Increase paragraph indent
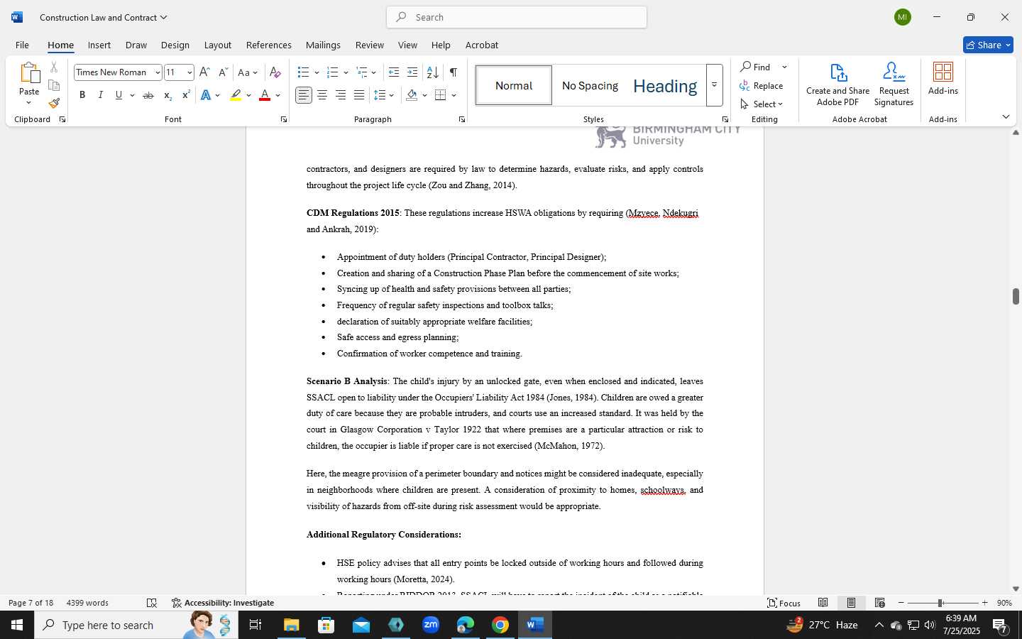 click(412, 72)
